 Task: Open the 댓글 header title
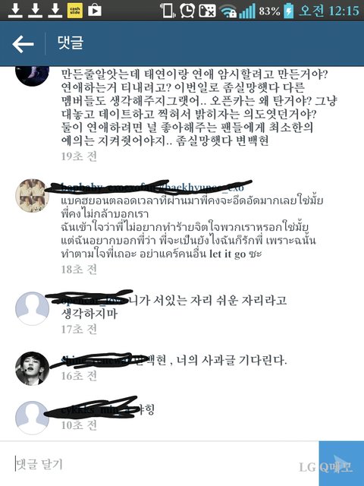point(71,43)
